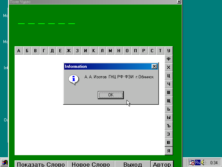Pick the letter Ж on keyboard

click(x=69, y=51)
